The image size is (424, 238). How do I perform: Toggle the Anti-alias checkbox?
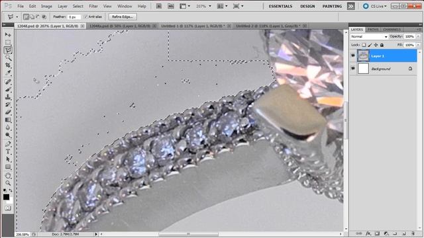[x=85, y=17]
